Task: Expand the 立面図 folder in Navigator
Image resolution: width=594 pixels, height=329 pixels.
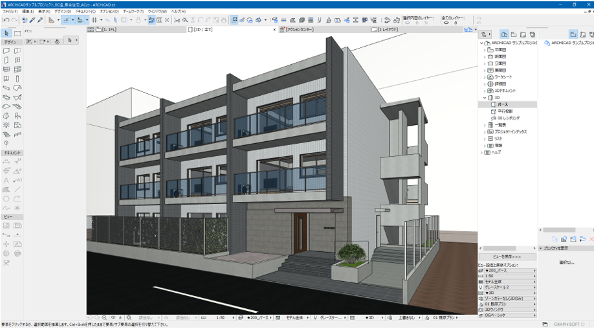Action: point(485,63)
